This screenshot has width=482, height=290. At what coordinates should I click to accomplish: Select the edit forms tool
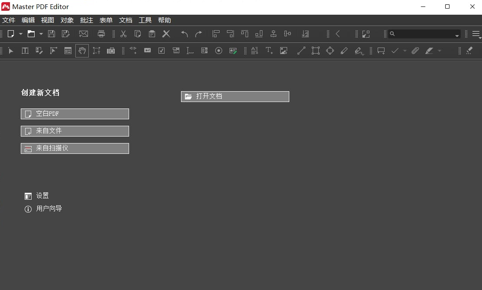(68, 51)
